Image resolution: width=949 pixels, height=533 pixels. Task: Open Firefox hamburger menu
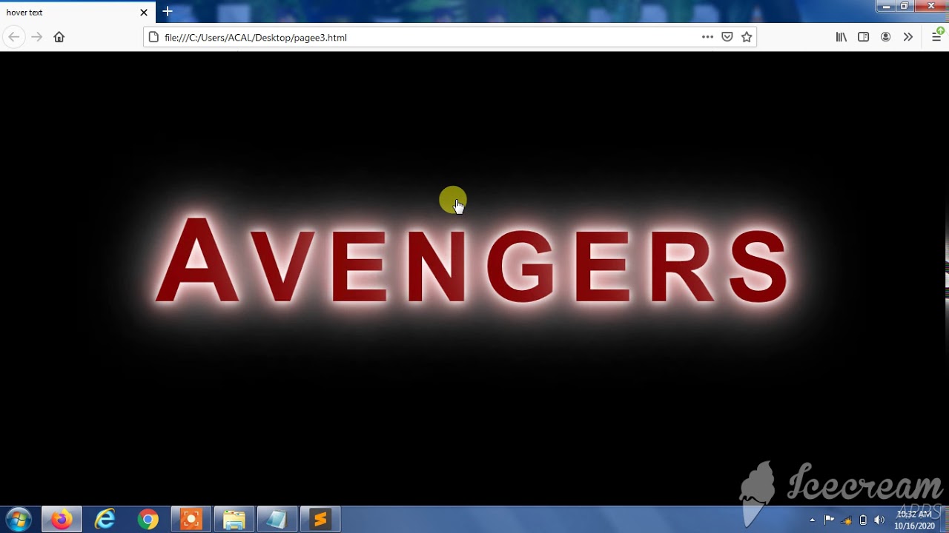coord(936,37)
